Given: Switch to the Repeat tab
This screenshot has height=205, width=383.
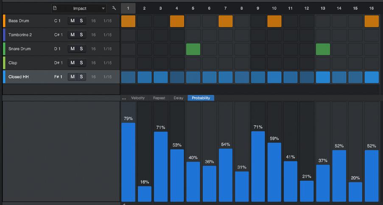Looking at the screenshot, I should pyautogui.click(x=159, y=98).
